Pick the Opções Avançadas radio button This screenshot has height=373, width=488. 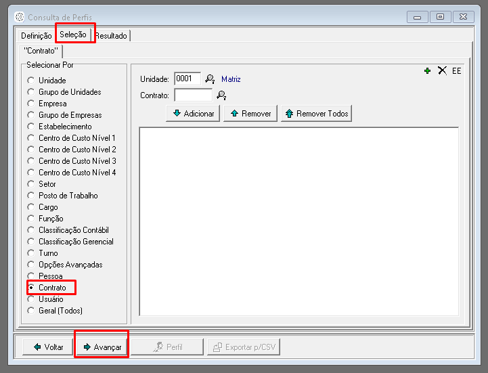pos(30,265)
